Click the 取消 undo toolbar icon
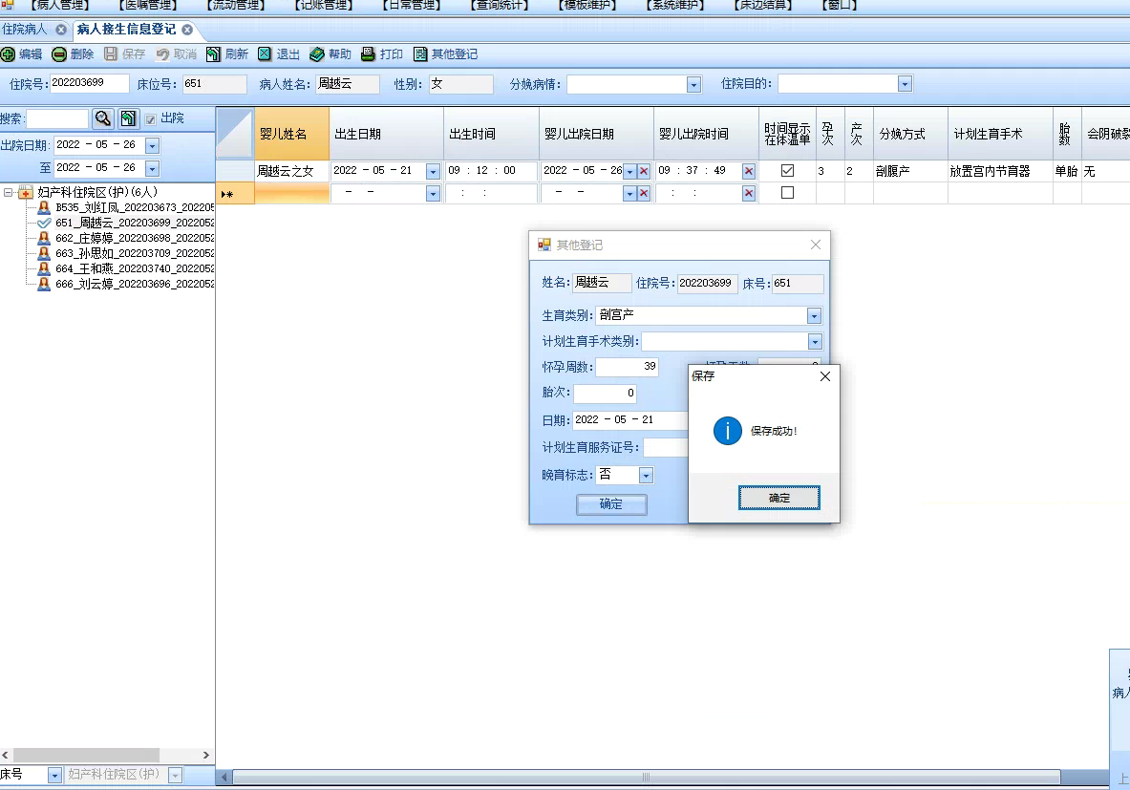Viewport: 1130px width, 790px height. point(163,54)
